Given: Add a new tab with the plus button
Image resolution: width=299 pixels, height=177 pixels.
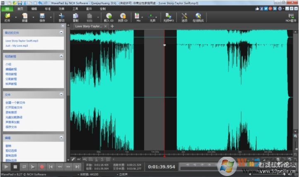Looking at the screenshot, I should pyautogui.click(x=112, y=26).
